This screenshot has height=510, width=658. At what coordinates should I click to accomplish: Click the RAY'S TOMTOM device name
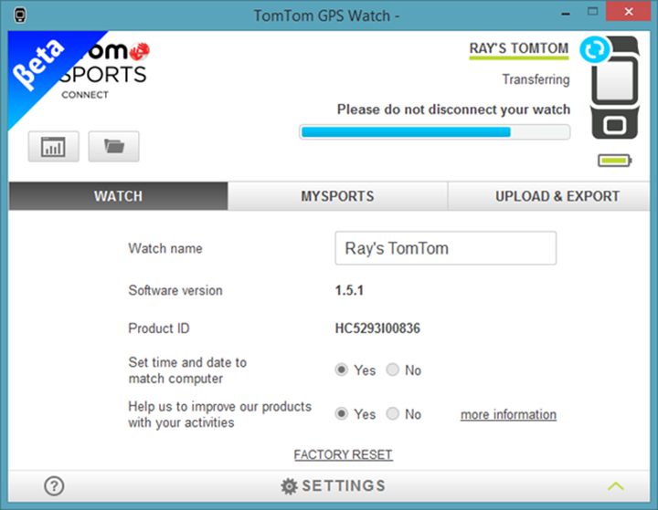(x=519, y=48)
